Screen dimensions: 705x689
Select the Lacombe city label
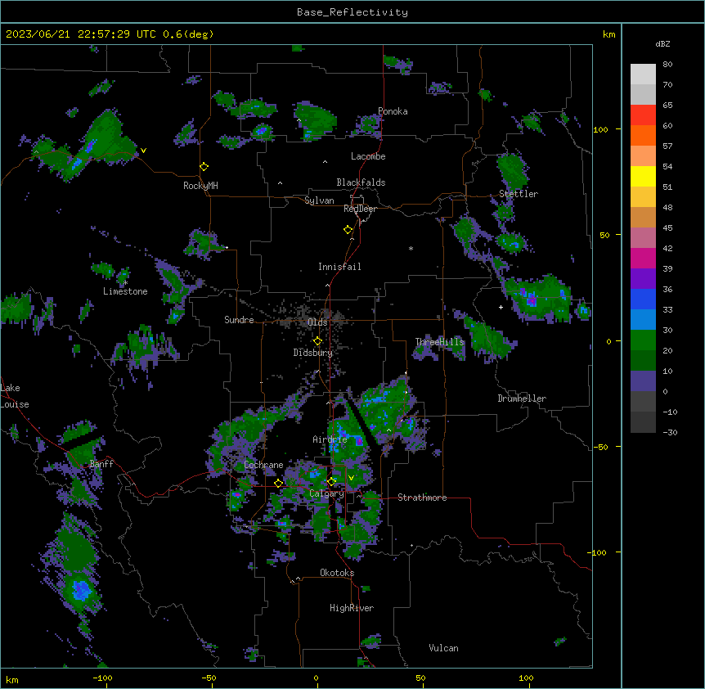[368, 156]
